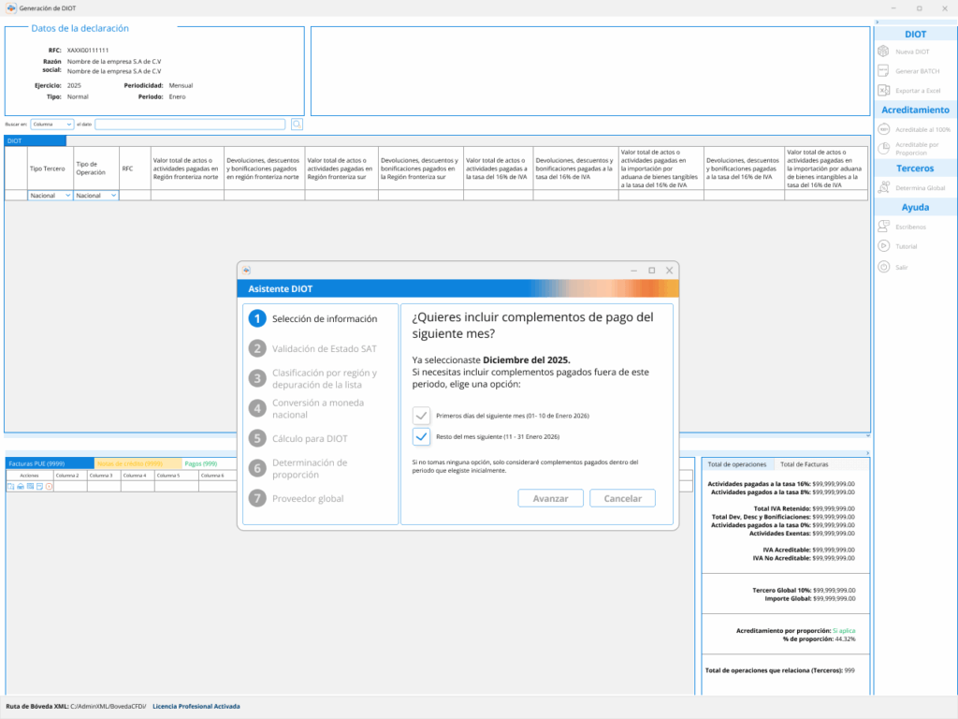Click the 'el dato' search input field

point(190,124)
